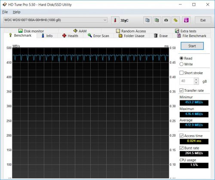Screen dimensions: 215x180
Task: Increase short stroke value with up arrow
Action: pos(196,80)
